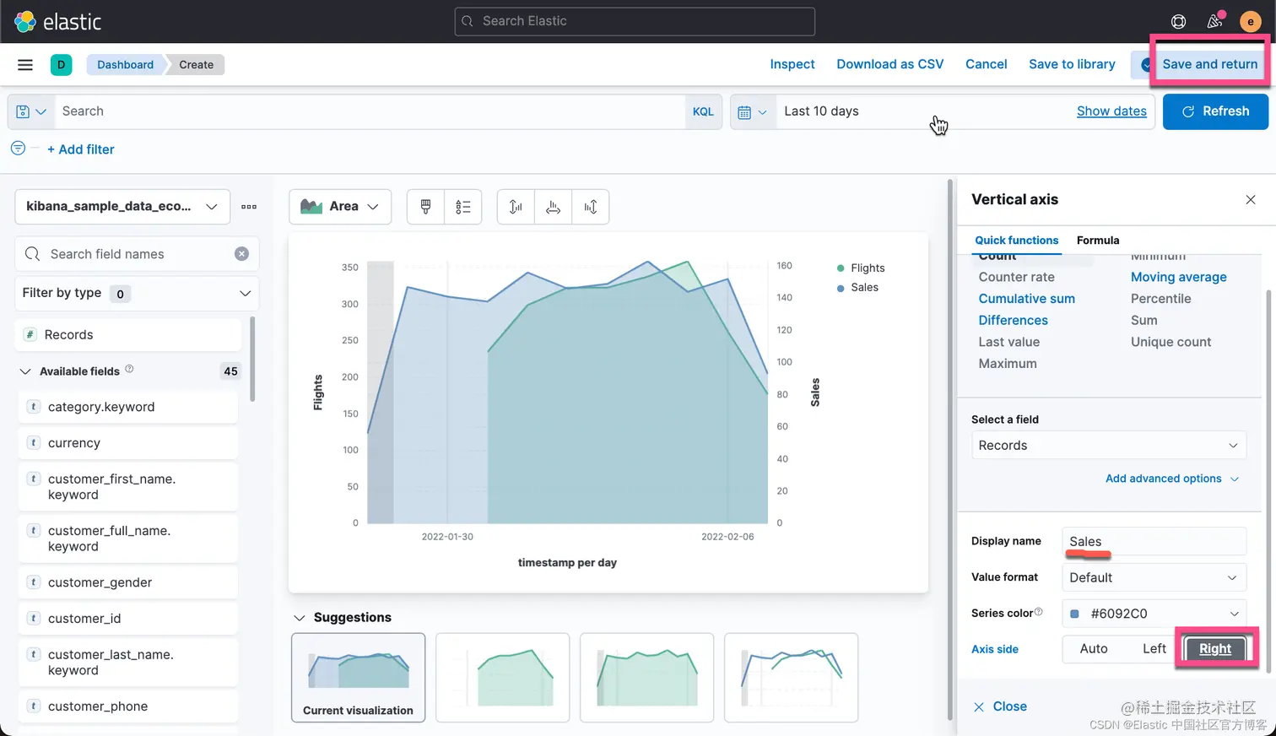The image size is (1276, 736).
Task: Click the Show dates link
Action: coord(1111,111)
